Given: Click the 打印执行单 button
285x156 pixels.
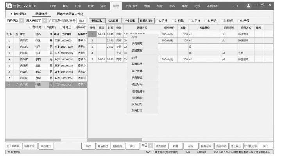Looking at the screenshot, I should click(251, 146).
